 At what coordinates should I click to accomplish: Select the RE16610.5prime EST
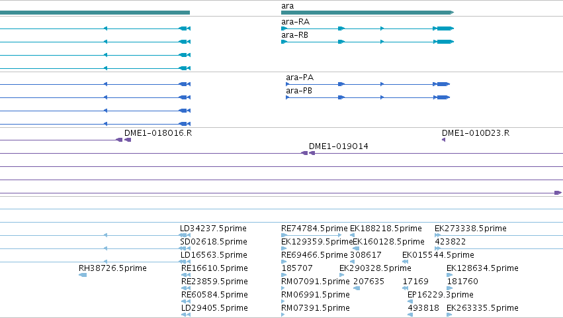point(214,268)
